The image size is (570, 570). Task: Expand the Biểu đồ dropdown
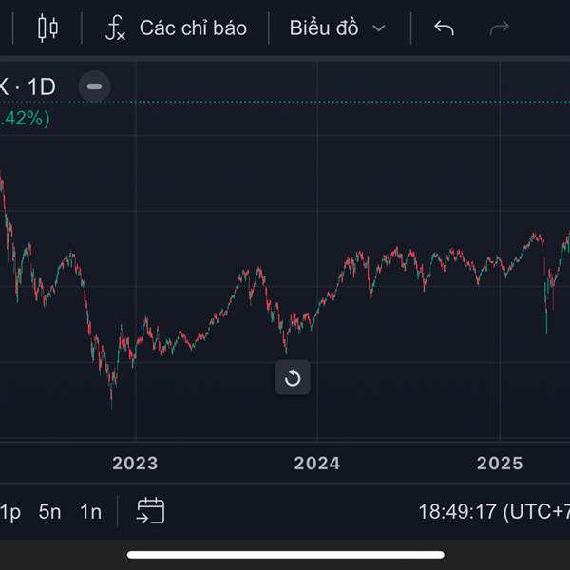(x=337, y=28)
